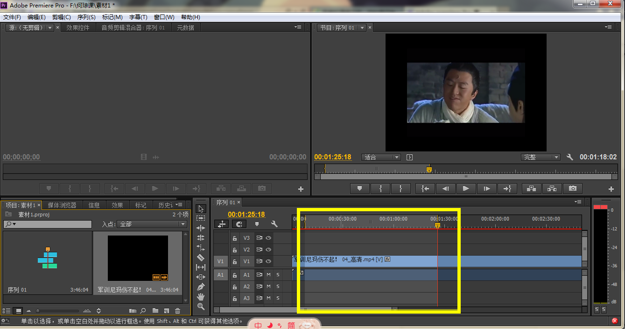This screenshot has width=625, height=329.
Task: Select the Slide tool
Action: click(x=201, y=277)
